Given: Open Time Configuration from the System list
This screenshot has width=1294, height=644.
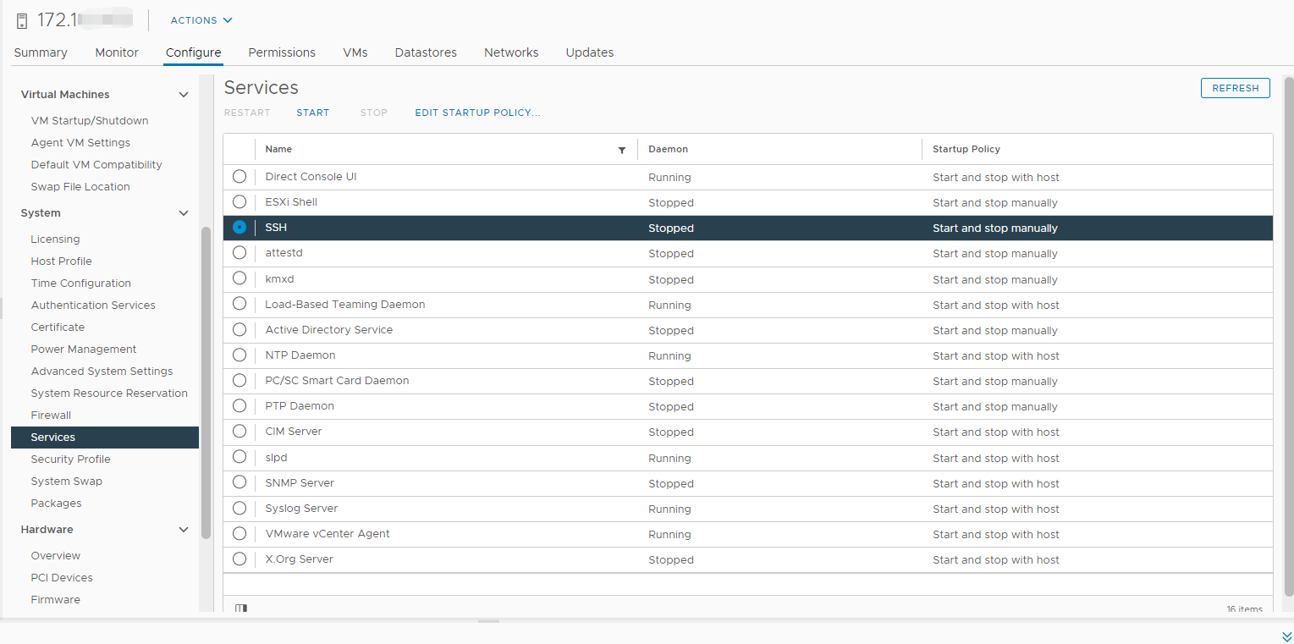Looking at the screenshot, I should 80,283.
